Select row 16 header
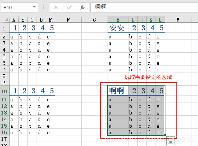 point(4,132)
